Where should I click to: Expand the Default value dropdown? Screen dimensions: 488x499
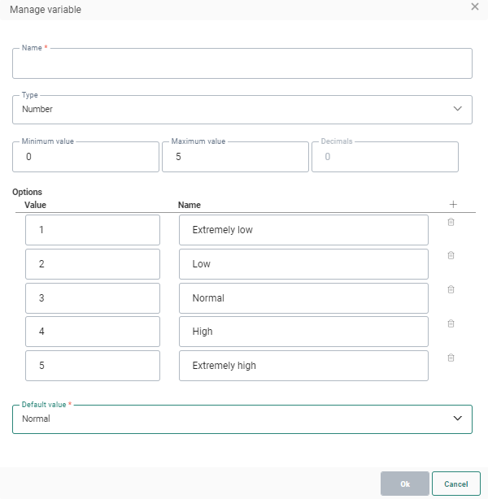242,419
